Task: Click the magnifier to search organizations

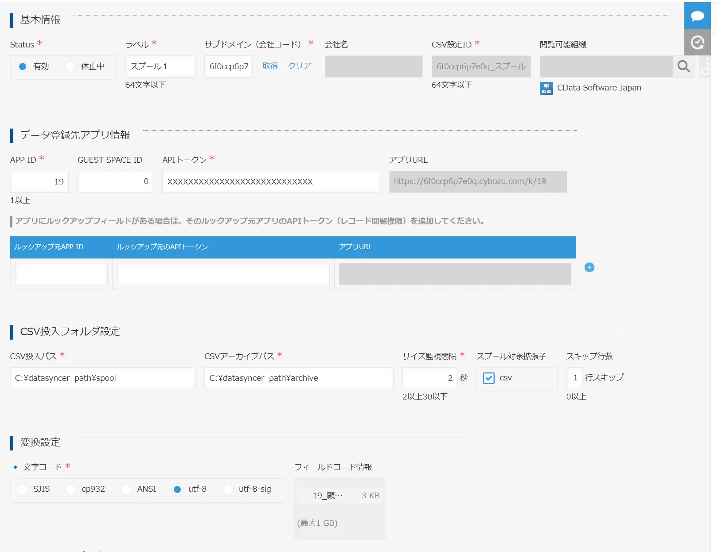Action: pos(683,67)
